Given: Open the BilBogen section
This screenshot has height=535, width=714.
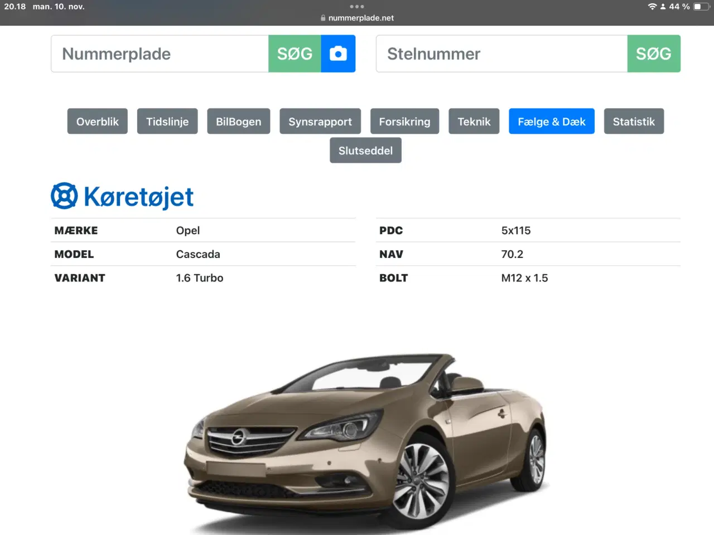Looking at the screenshot, I should pos(239,121).
